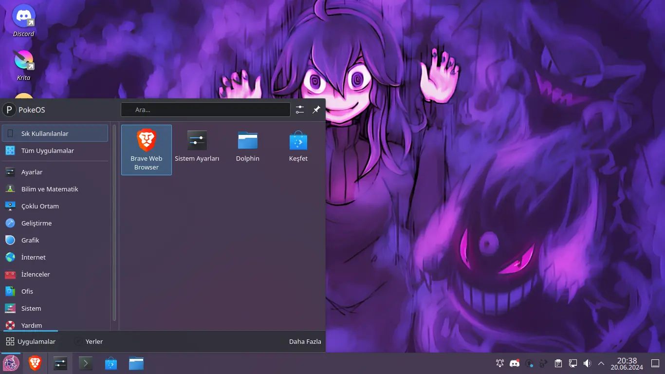This screenshot has height=374, width=665.
Task: Open the Sistem category
Action: (55, 308)
